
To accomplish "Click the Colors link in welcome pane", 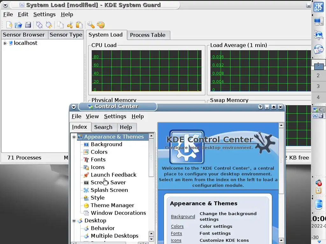I will (177, 227).
